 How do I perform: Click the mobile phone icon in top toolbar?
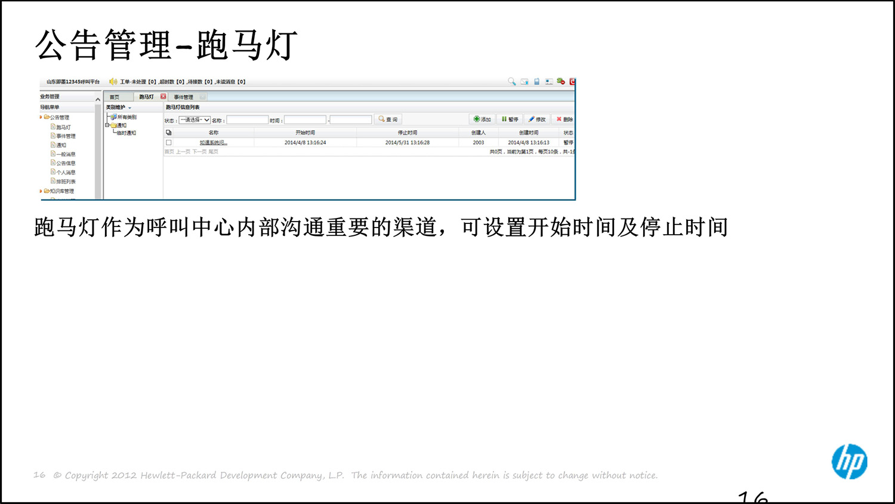536,81
